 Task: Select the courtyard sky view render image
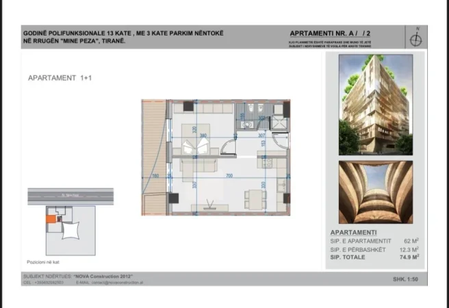click(376, 192)
